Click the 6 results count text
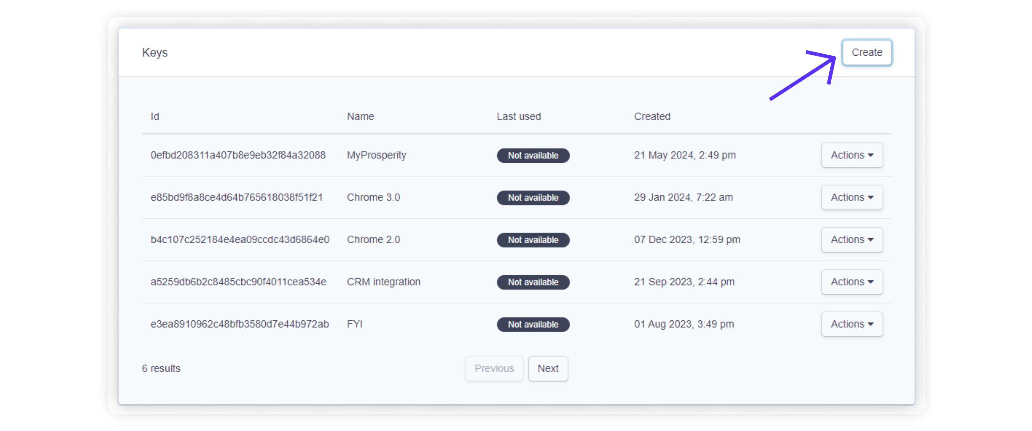The image size is (1032, 431). [x=161, y=368]
